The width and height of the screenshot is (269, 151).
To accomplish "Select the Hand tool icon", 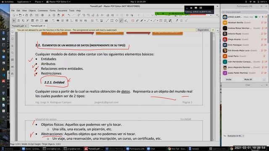I will tap(37, 21).
